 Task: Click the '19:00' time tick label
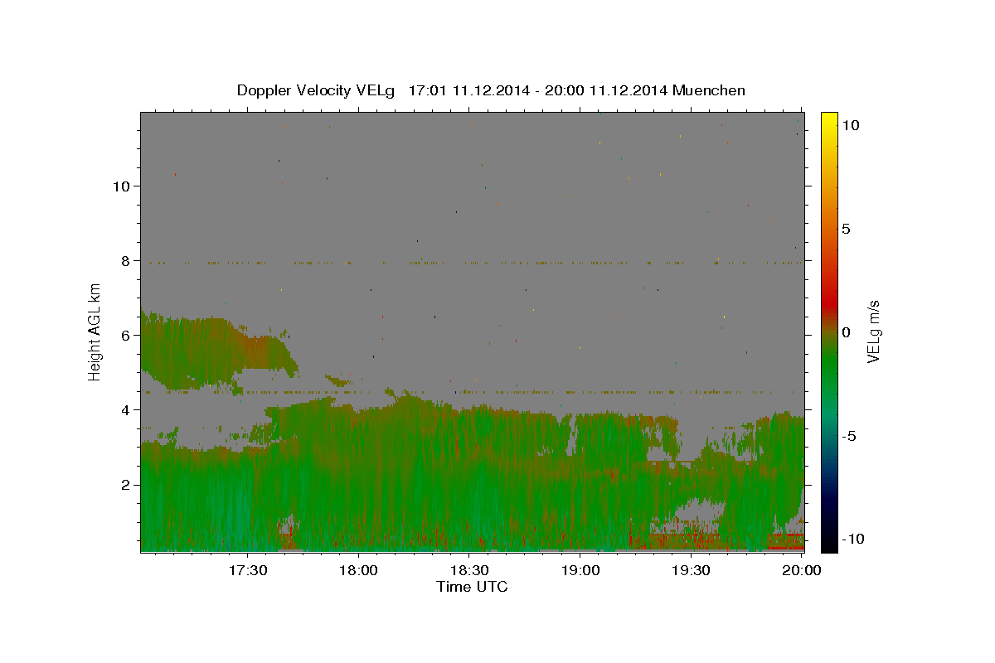tap(580, 570)
